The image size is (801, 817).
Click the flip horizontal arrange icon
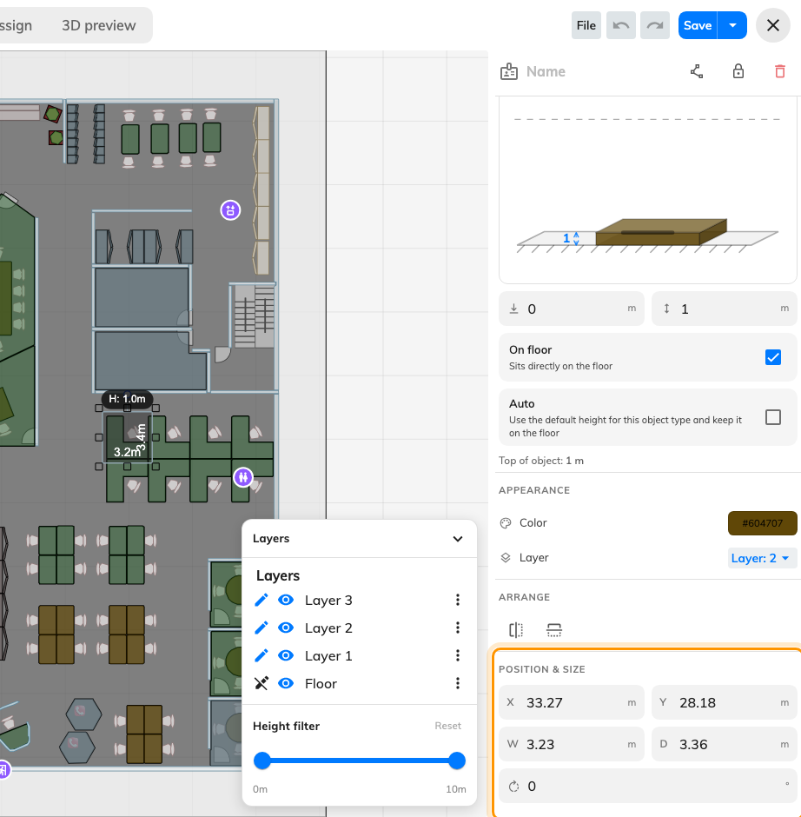coord(515,630)
